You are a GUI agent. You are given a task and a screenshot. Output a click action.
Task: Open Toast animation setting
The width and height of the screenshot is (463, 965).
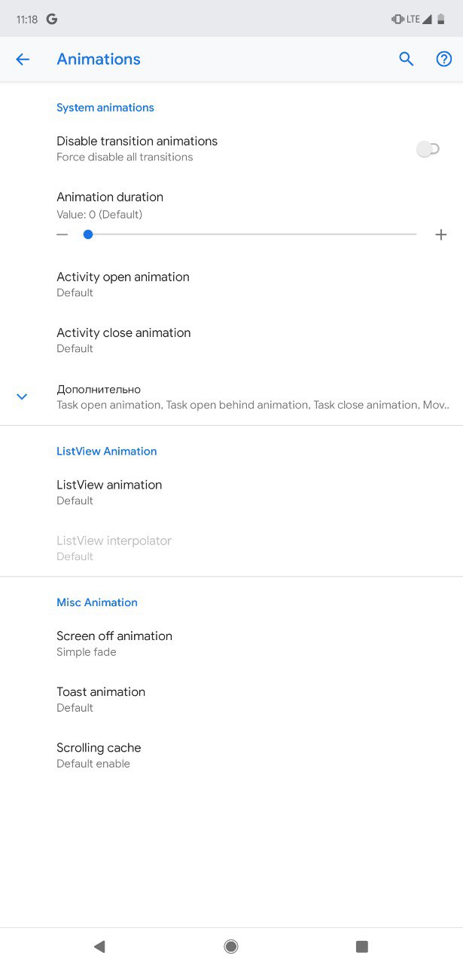pos(231,699)
